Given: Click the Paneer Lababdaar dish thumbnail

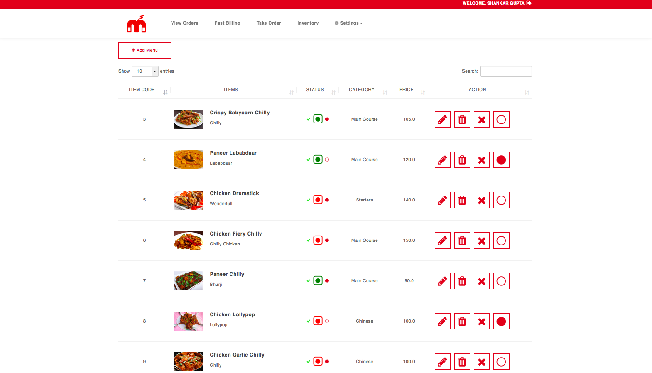Looking at the screenshot, I should [188, 160].
